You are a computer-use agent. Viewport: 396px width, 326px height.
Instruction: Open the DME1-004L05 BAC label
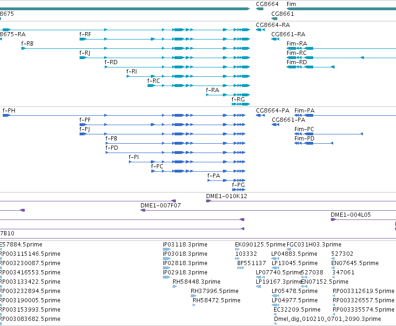point(351,215)
